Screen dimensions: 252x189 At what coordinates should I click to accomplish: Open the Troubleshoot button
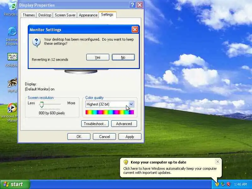(x=95, y=124)
